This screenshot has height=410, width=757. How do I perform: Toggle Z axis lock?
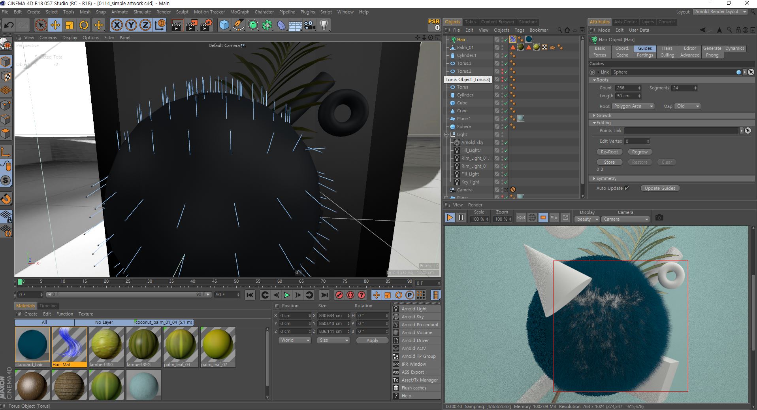click(145, 25)
